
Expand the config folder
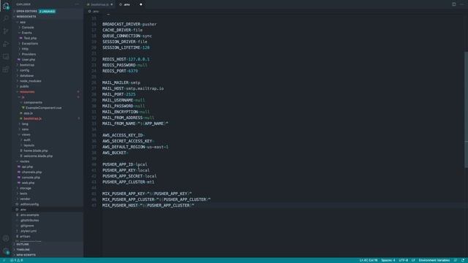click(47, 70)
